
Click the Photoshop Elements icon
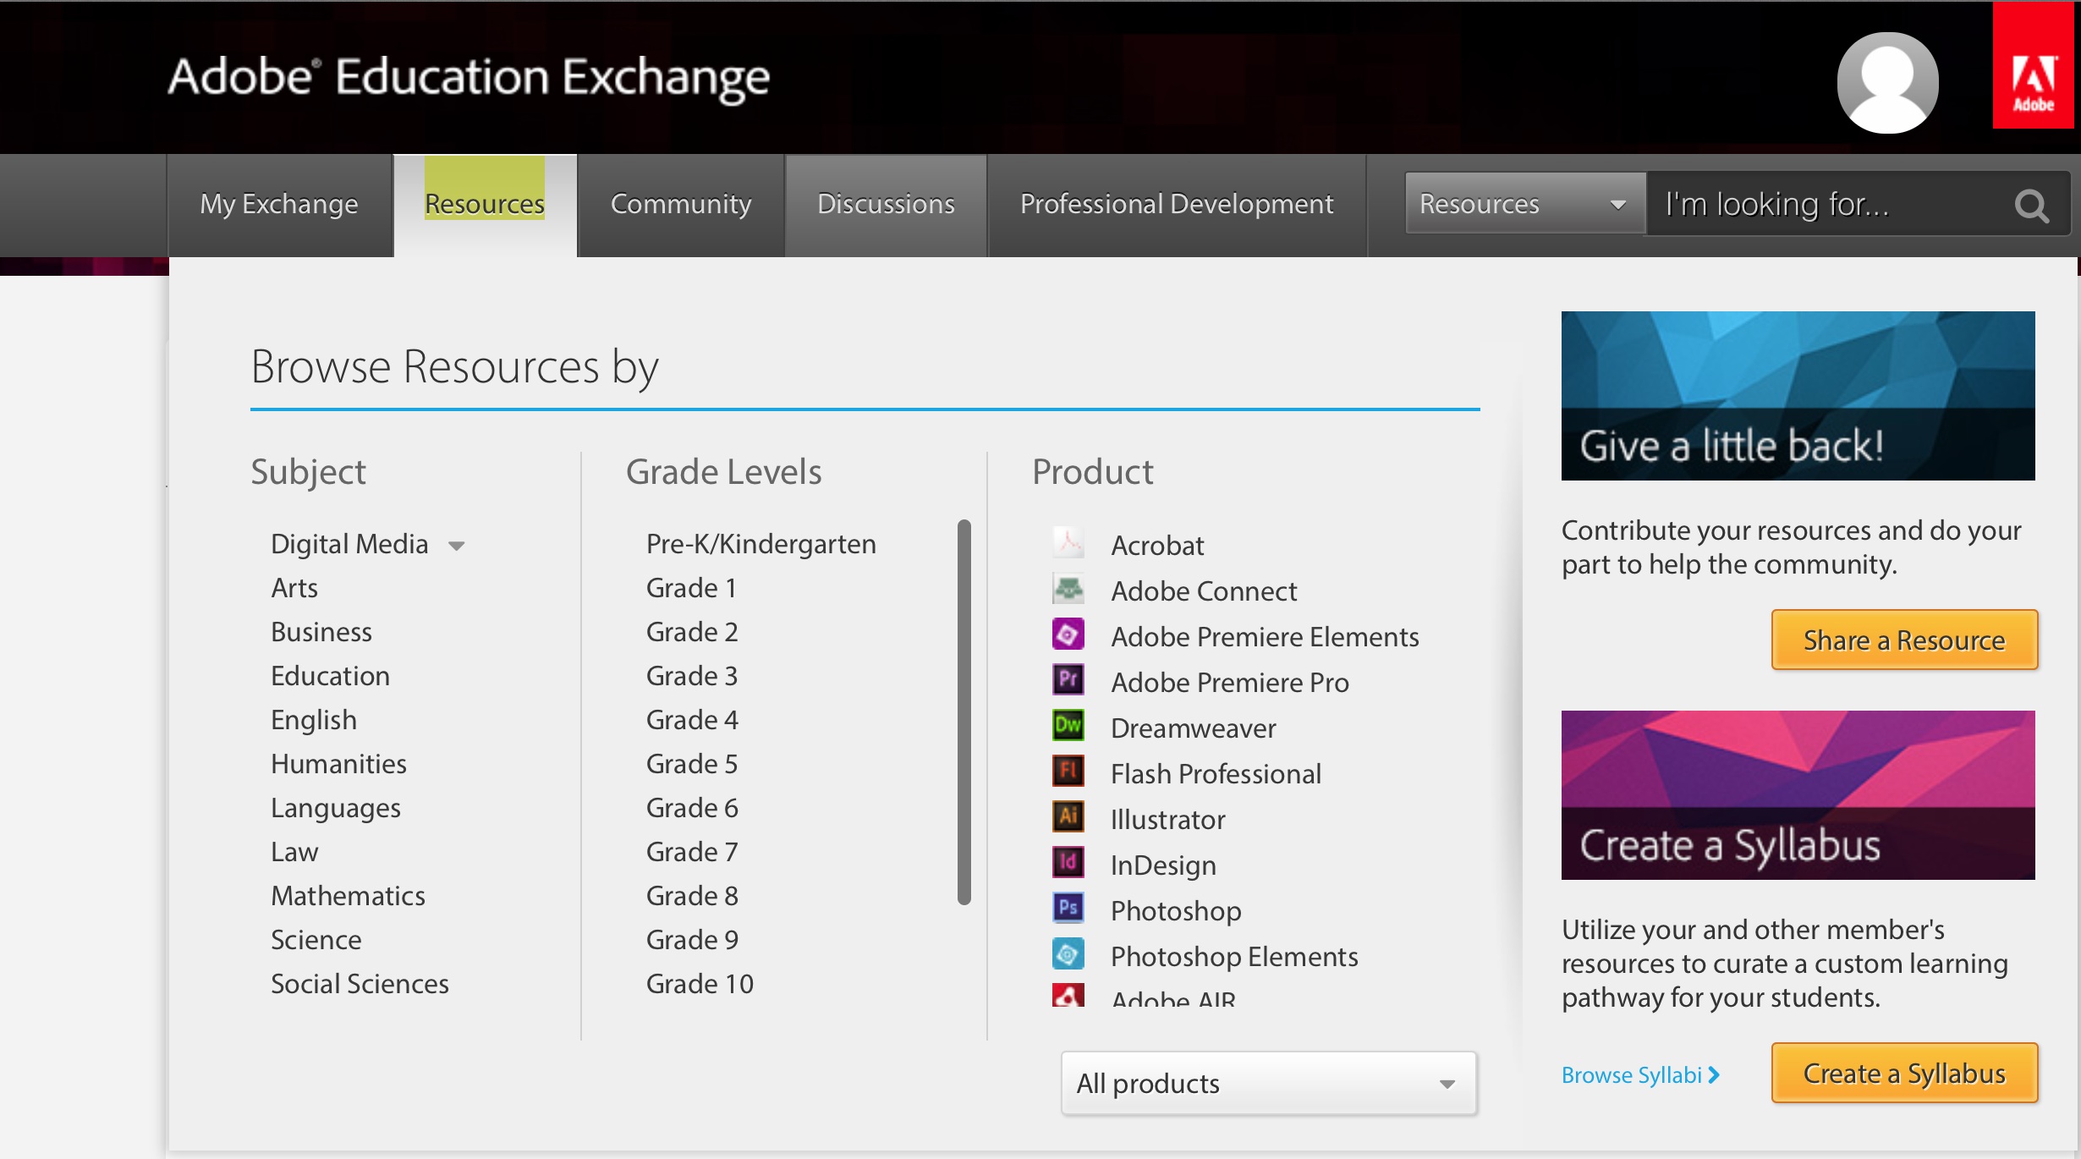coord(1068,953)
